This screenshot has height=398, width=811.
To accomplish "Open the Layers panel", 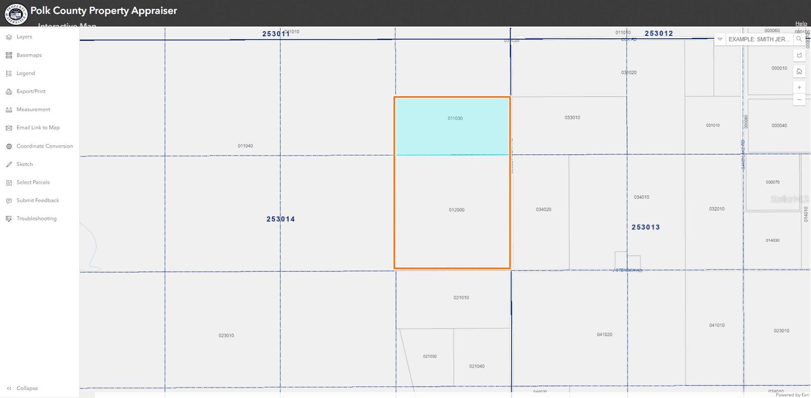I will tap(24, 37).
